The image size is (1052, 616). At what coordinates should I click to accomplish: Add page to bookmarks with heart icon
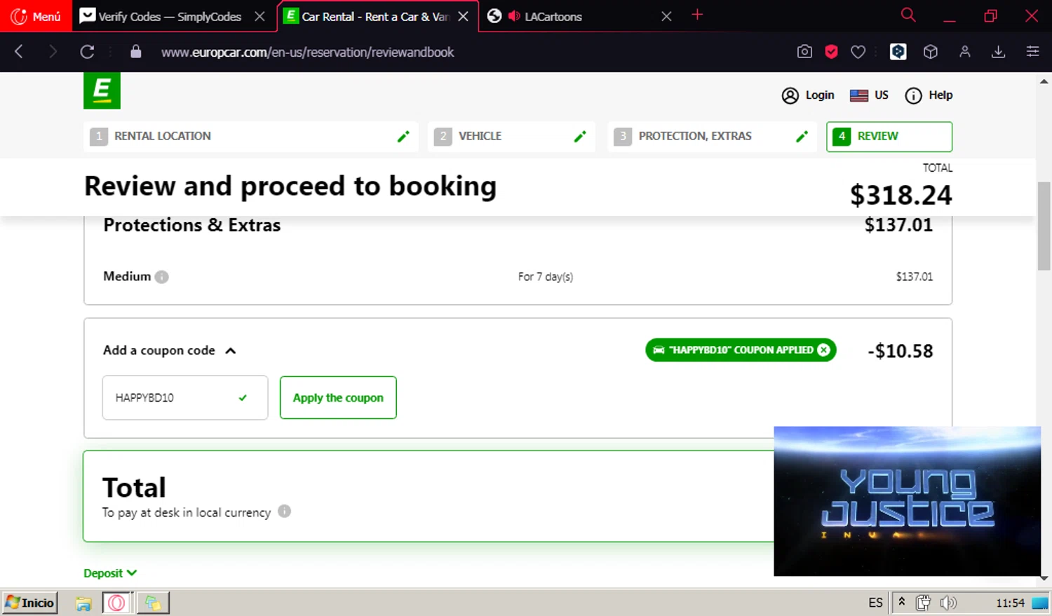pos(858,51)
